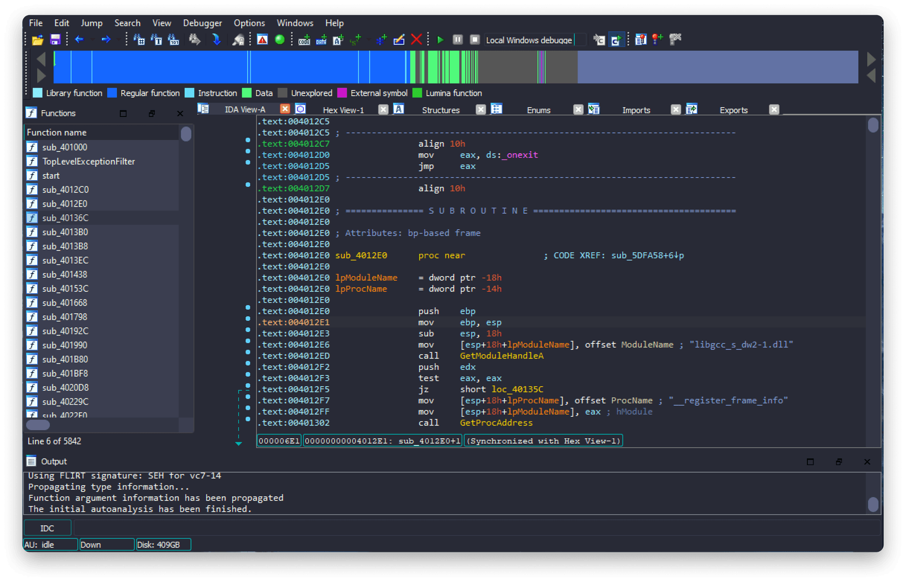Create data using the Data toolbar icon

321,40
